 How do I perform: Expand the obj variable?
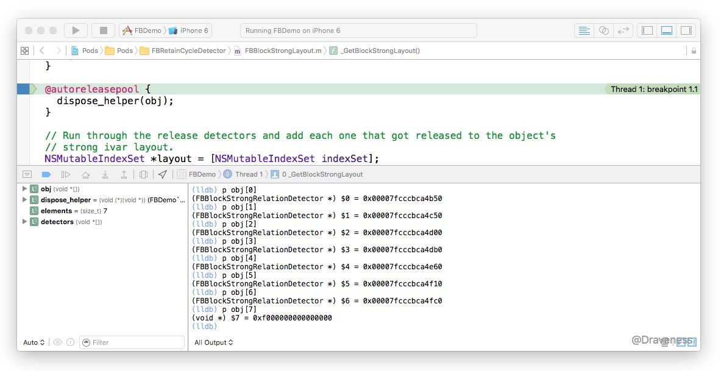pos(24,189)
